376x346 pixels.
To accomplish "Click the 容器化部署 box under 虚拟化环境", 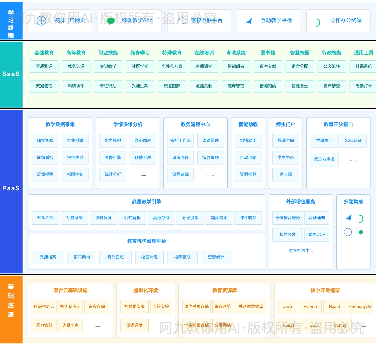I will [134, 307].
